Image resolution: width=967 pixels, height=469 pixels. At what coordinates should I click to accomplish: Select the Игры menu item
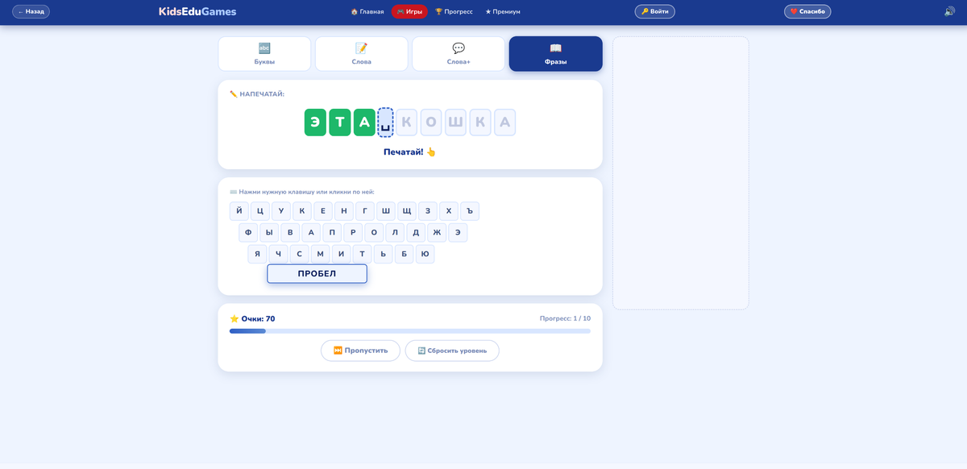[x=409, y=11]
